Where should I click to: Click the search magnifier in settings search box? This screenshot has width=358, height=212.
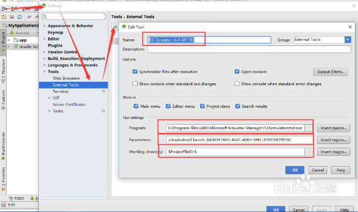[x=45, y=16]
